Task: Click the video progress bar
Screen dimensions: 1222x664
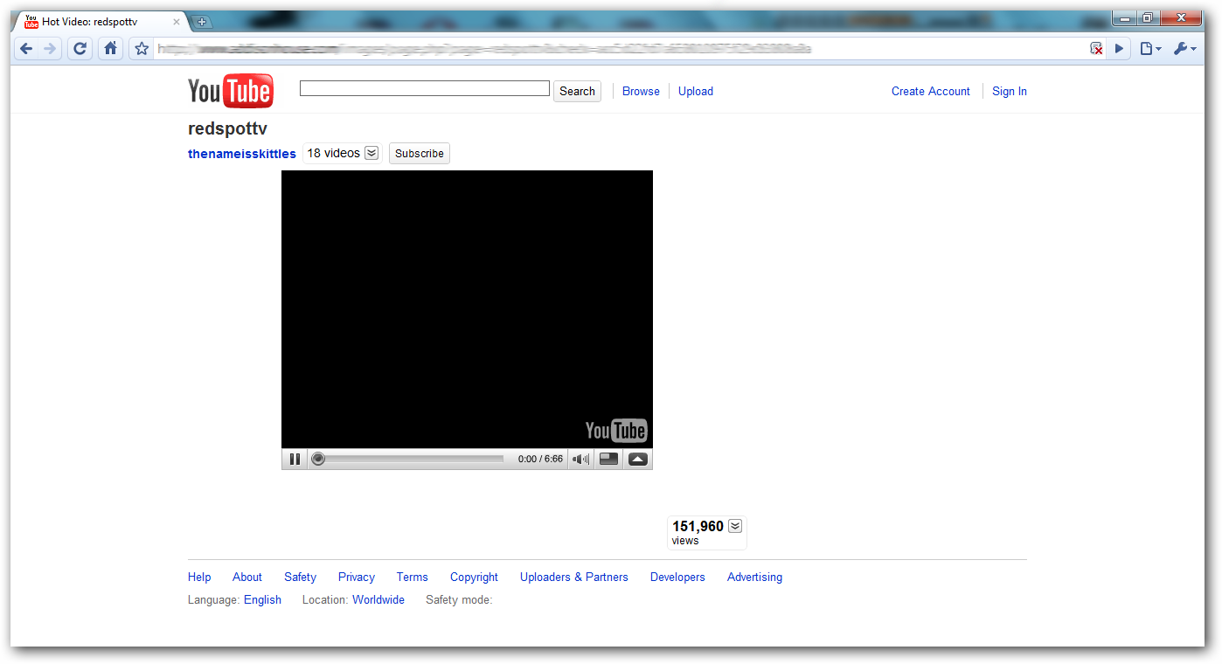Action: pyautogui.click(x=407, y=459)
